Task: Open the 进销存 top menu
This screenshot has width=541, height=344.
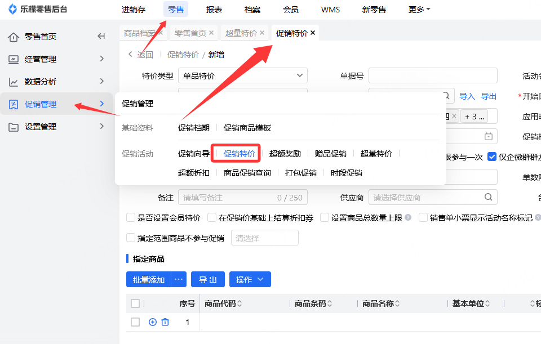Action: 134,10
